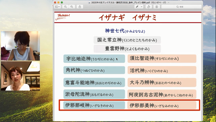This screenshot has height=122, width=216.
Task: Click the PDF document icon in title bar
Action: tap(89, 3)
